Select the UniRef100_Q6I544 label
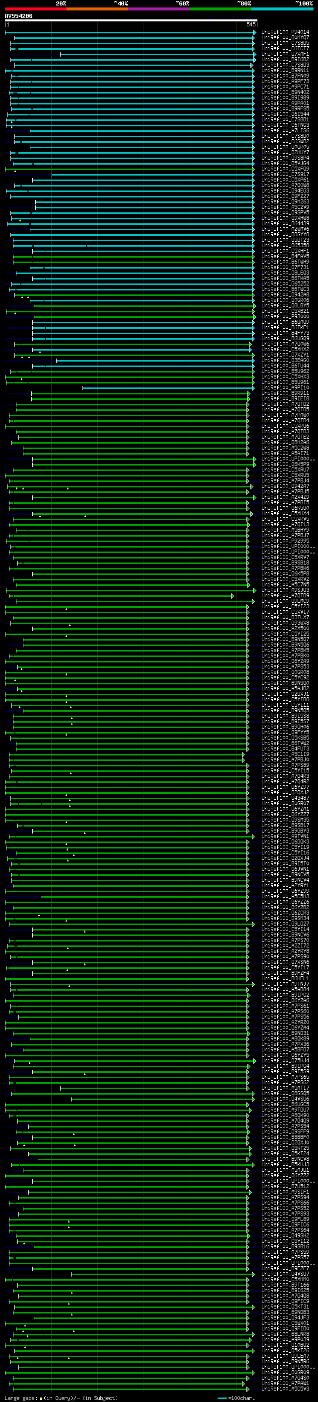 [285, 114]
